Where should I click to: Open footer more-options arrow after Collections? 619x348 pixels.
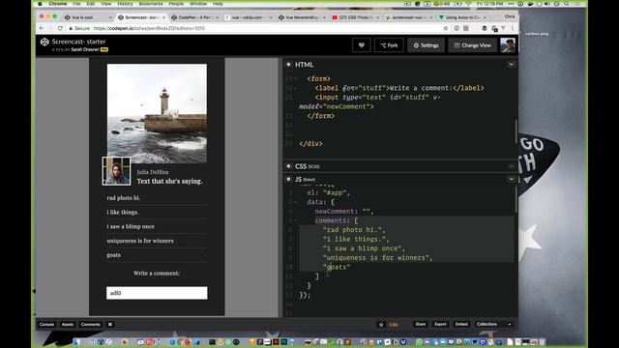510,325
